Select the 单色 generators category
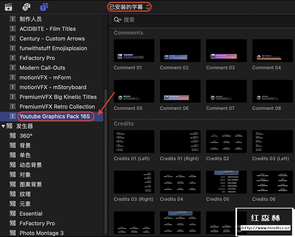Image resolution: width=295 pixels, height=237 pixels. click(x=25, y=155)
